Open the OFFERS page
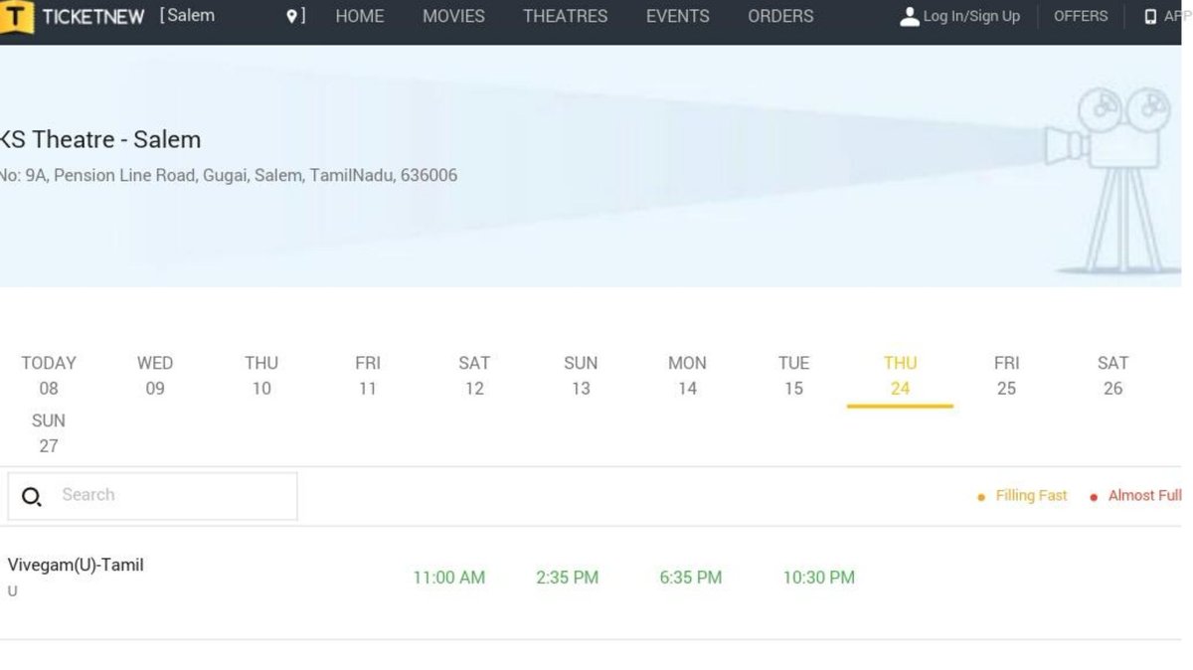Viewport: 1193px width, 670px height. click(1081, 16)
